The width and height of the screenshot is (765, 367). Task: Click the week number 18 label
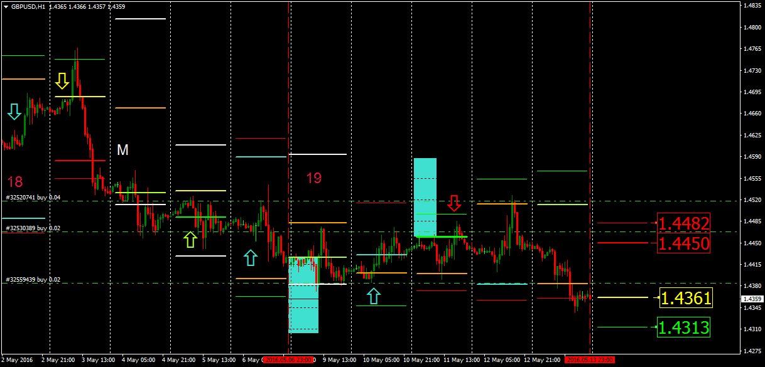[x=15, y=182]
